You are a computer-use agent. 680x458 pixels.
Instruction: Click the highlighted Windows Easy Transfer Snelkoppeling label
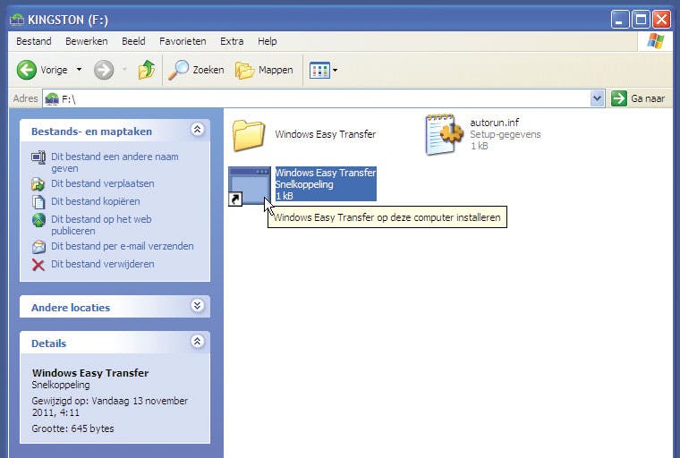pos(326,184)
